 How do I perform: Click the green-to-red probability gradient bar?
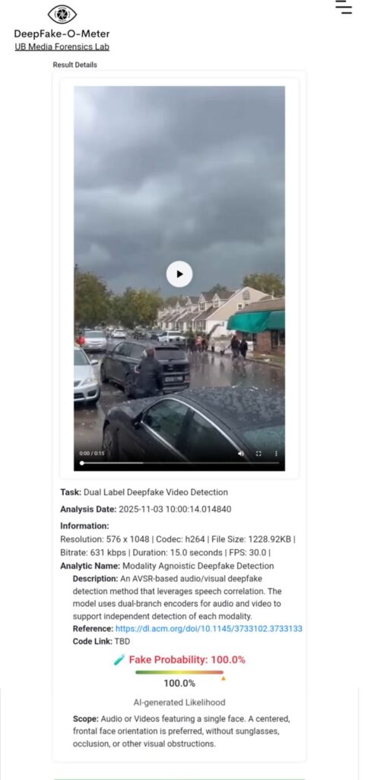pos(179,673)
